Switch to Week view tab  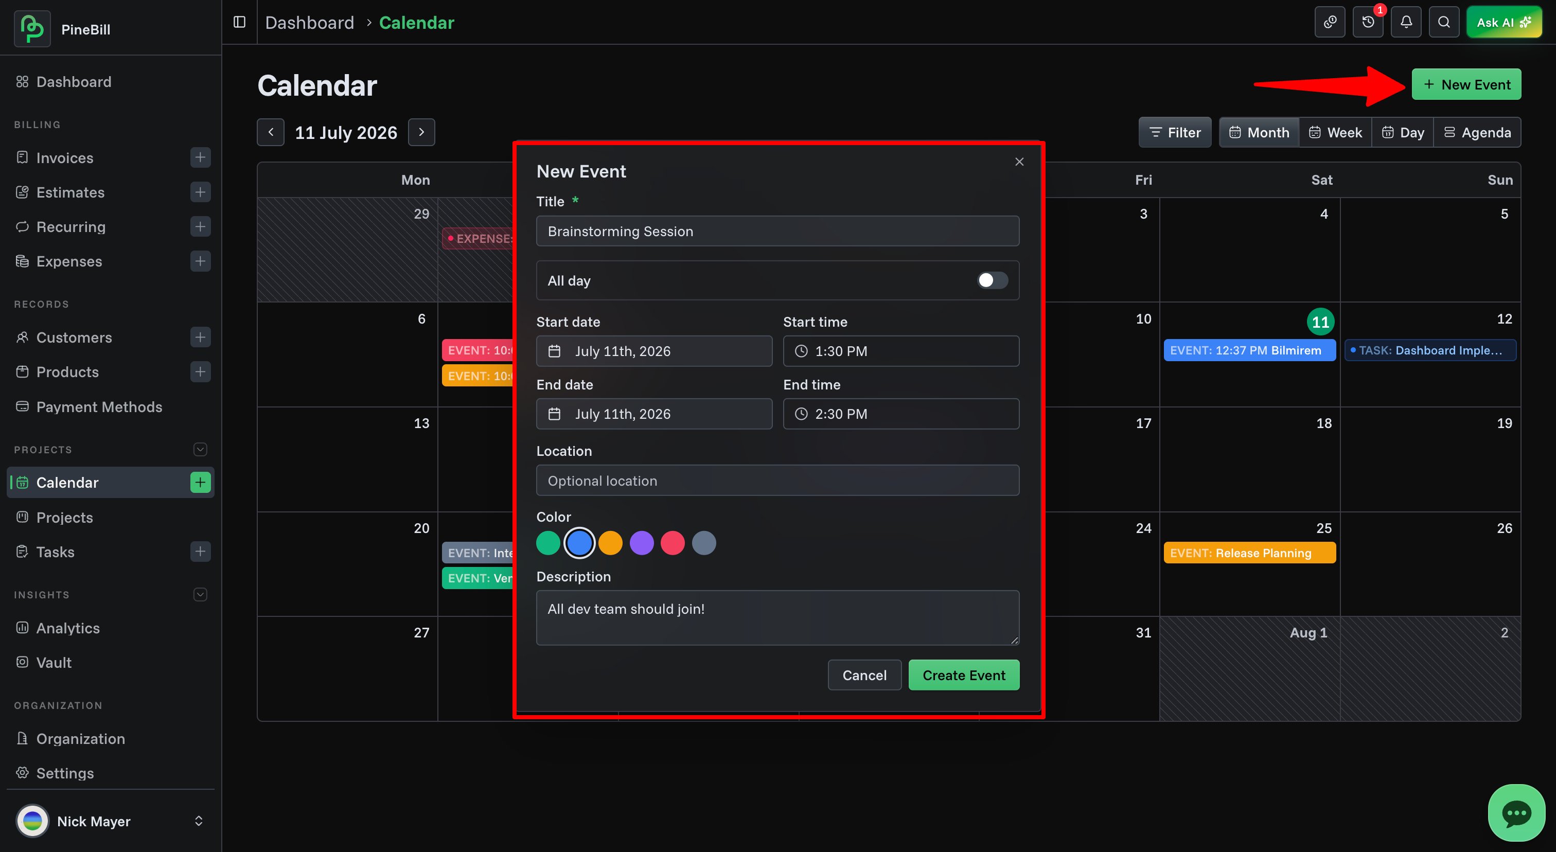(x=1335, y=132)
